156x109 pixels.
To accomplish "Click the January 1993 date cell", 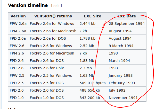I will pos(127,75).
